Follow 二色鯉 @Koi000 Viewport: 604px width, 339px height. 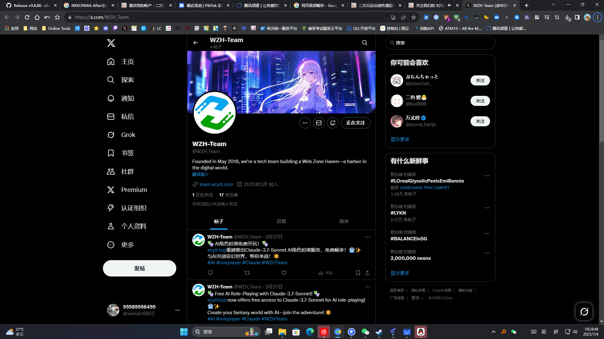pyautogui.click(x=480, y=101)
